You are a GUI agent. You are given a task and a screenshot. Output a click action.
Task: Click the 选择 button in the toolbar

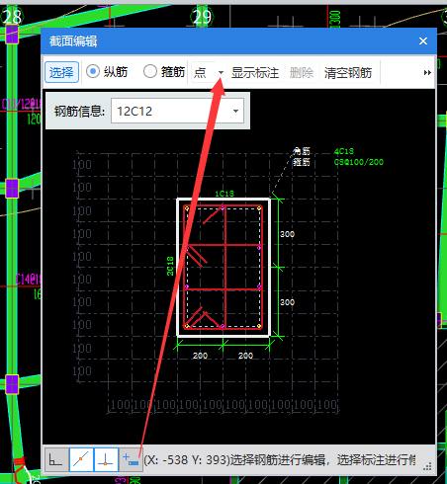pyautogui.click(x=61, y=72)
